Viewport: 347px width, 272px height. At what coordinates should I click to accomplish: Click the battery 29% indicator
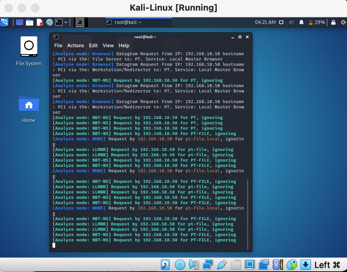pos(317,22)
